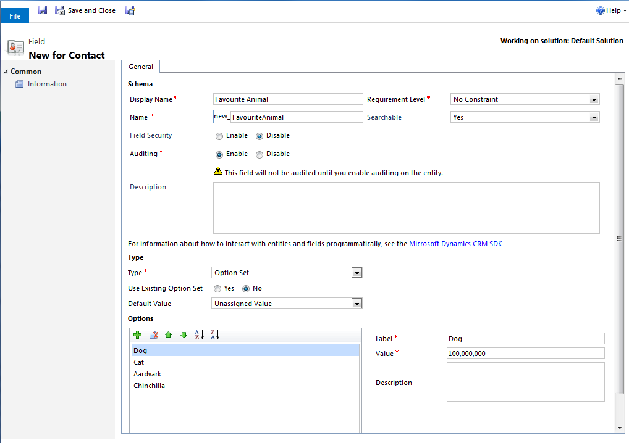Open the Microsoft Dynamics CRM SDK link
629x443 pixels.
455,244
